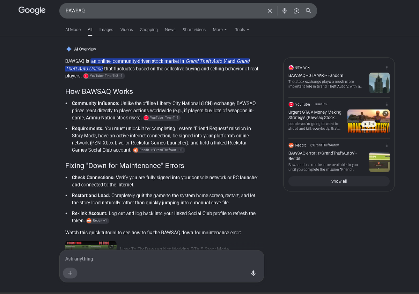Switch to Images tab
Viewport: 419px width, 294px height.
tap(106, 30)
